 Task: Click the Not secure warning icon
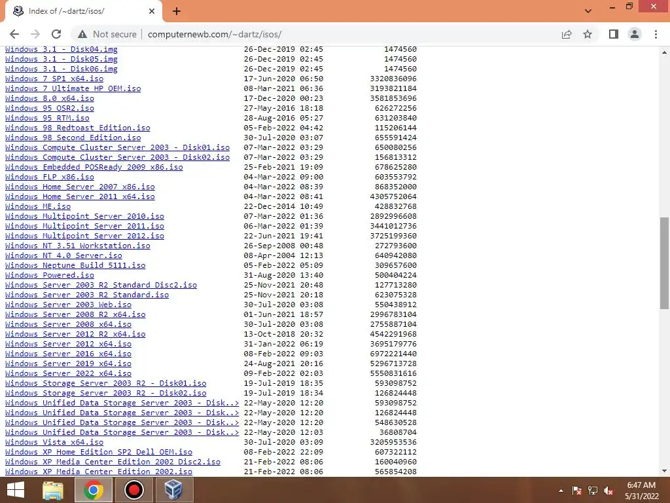click(x=82, y=34)
